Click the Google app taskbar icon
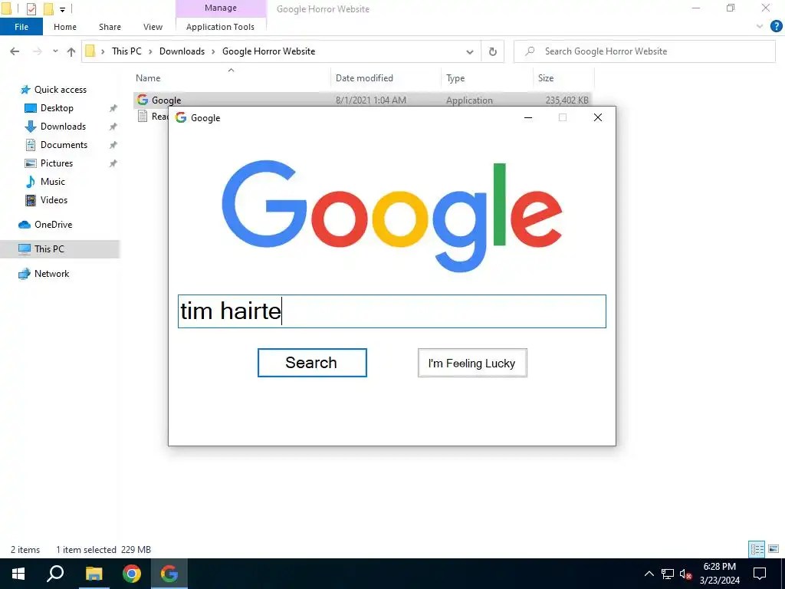 click(169, 574)
